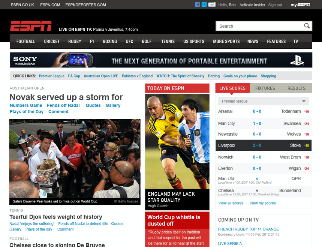Click Sign out link

[x=275, y=5]
